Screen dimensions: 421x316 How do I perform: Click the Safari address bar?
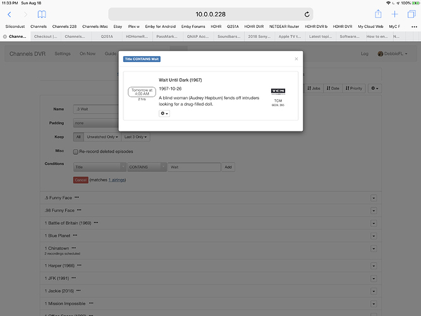(x=210, y=14)
